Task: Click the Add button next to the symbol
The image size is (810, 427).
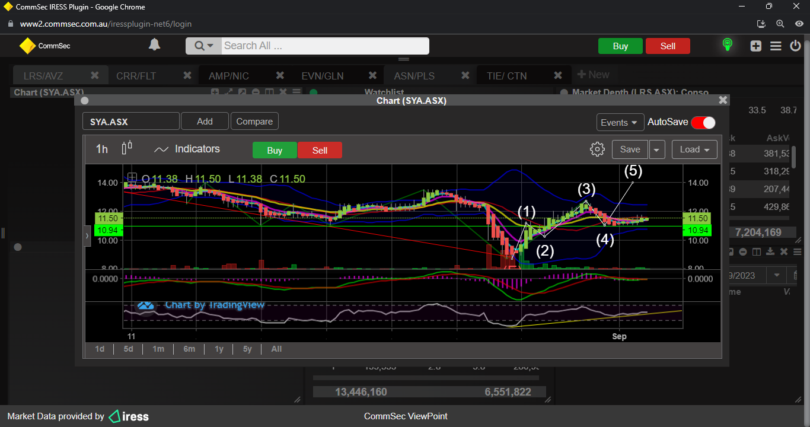Action: click(x=205, y=121)
